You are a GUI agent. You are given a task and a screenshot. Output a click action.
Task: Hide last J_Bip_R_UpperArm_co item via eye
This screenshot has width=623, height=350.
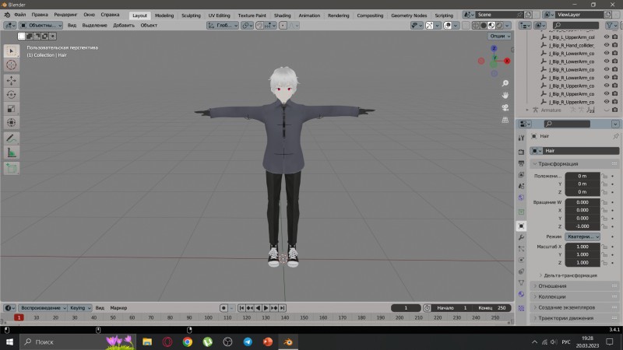click(607, 102)
